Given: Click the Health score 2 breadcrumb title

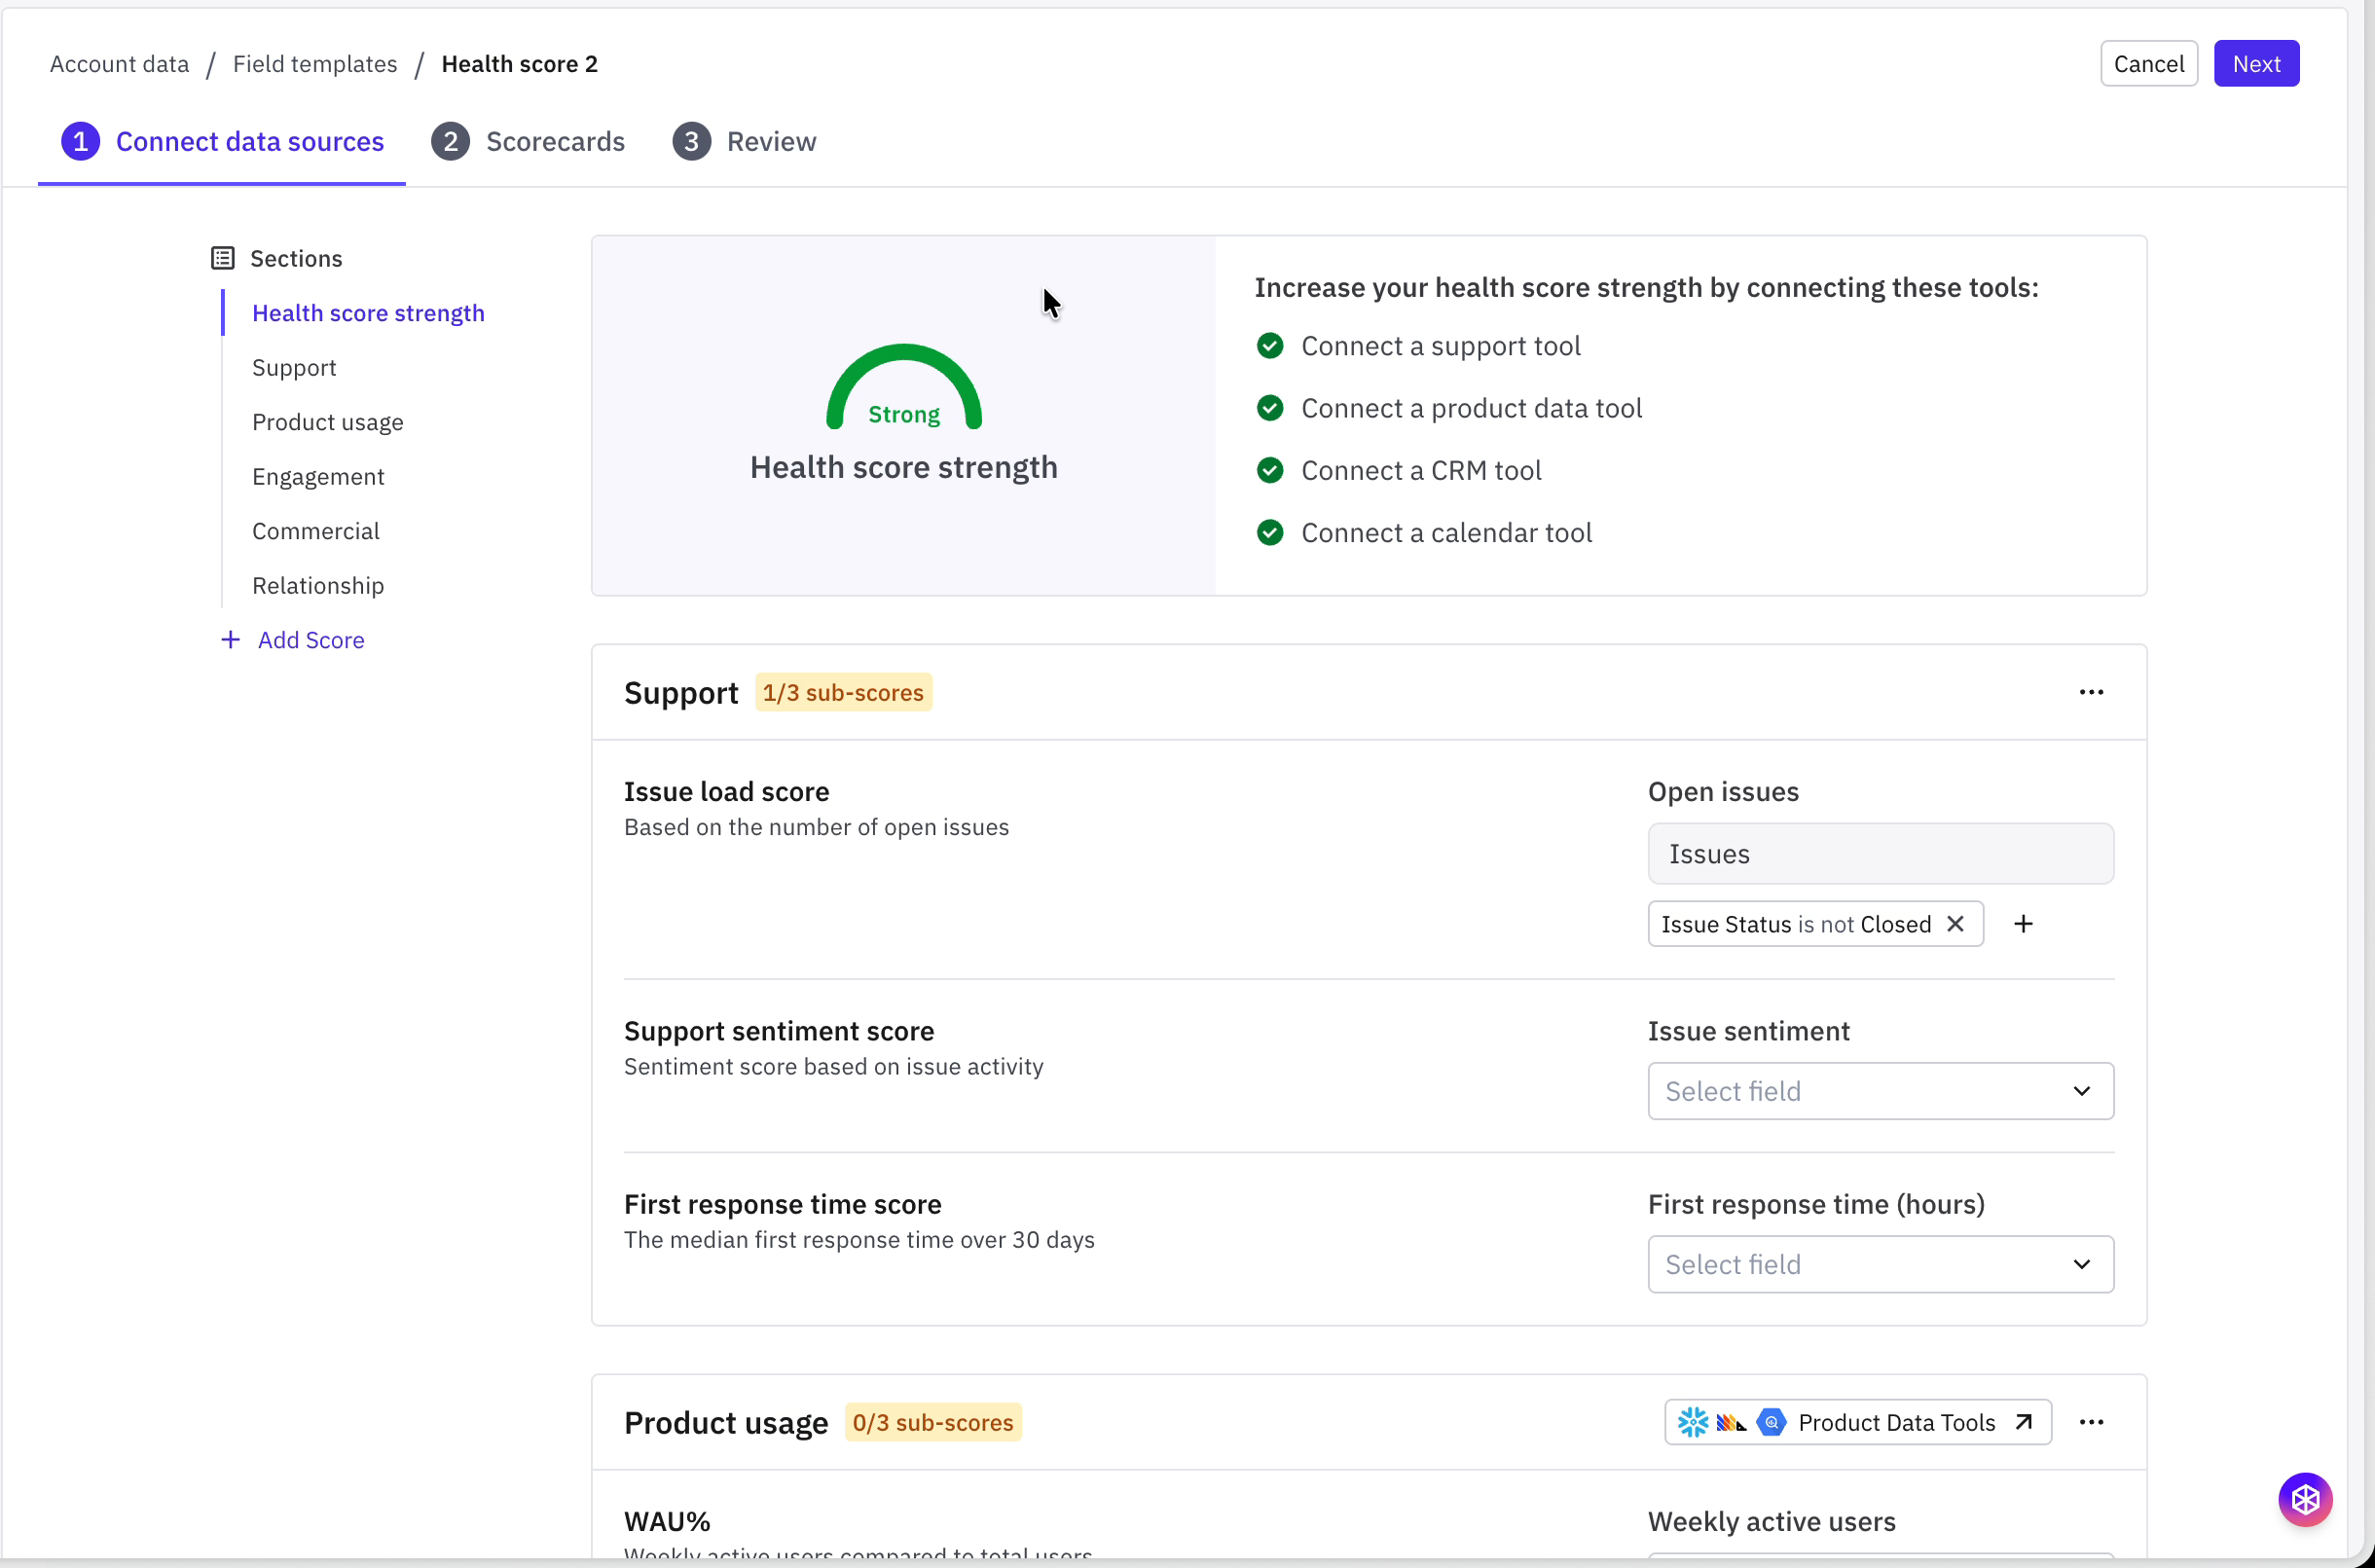Looking at the screenshot, I should (520, 64).
